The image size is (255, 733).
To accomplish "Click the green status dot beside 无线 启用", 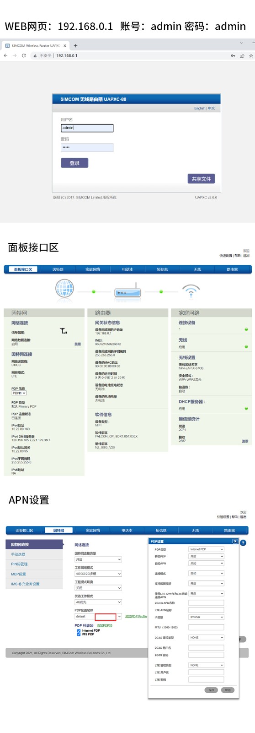I will tap(246, 347).
